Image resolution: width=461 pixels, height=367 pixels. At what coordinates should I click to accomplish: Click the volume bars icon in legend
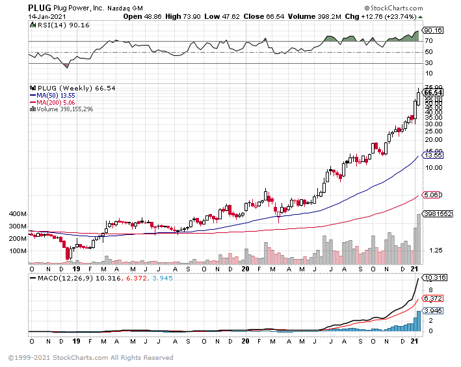tap(33, 109)
